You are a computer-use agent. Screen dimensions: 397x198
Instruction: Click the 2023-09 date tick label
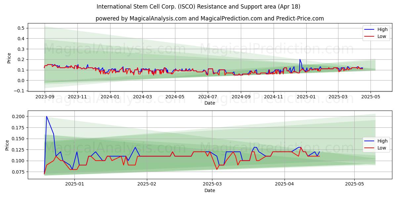(x=45, y=97)
